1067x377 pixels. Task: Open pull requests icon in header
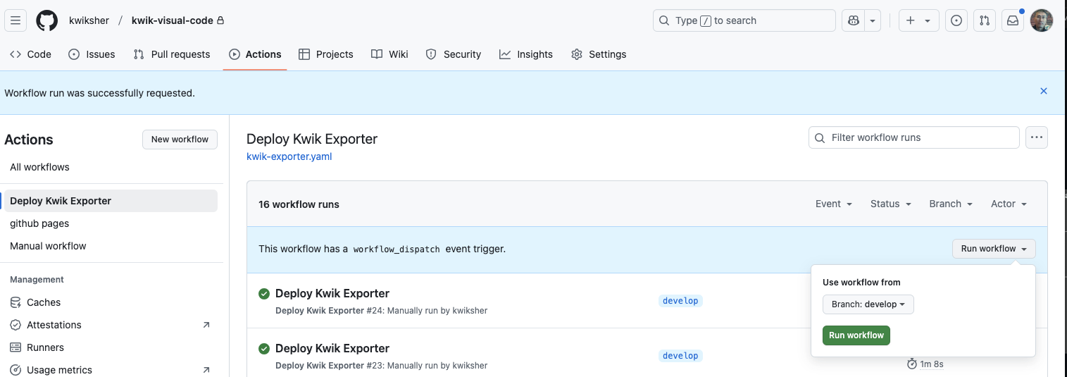985,20
